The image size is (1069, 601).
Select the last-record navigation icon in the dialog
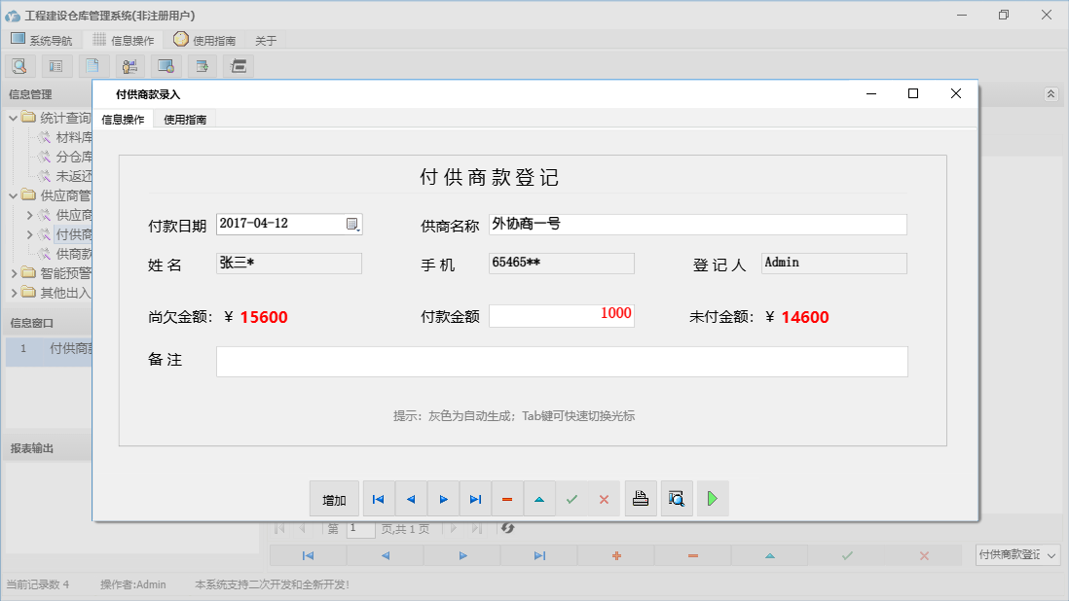pos(475,498)
